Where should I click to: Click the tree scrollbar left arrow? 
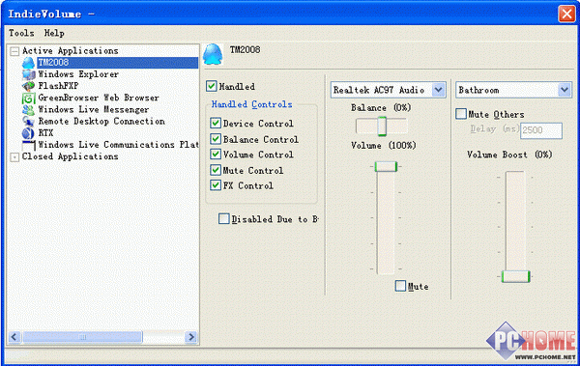(14, 337)
